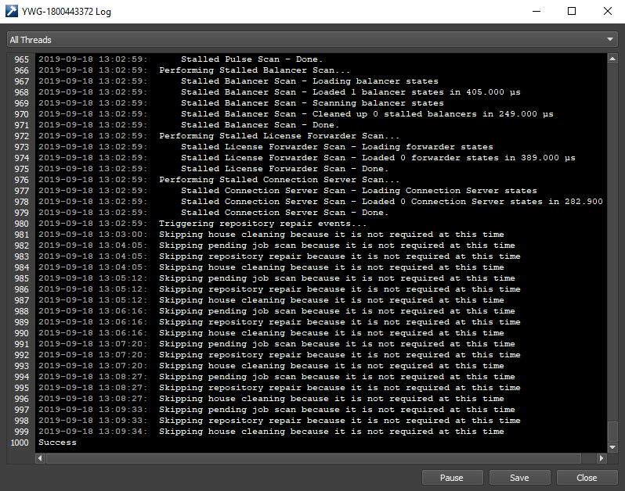The height and width of the screenshot is (491, 625).
Task: Click the horizontal scrollbar thumb
Action: click(x=314, y=458)
